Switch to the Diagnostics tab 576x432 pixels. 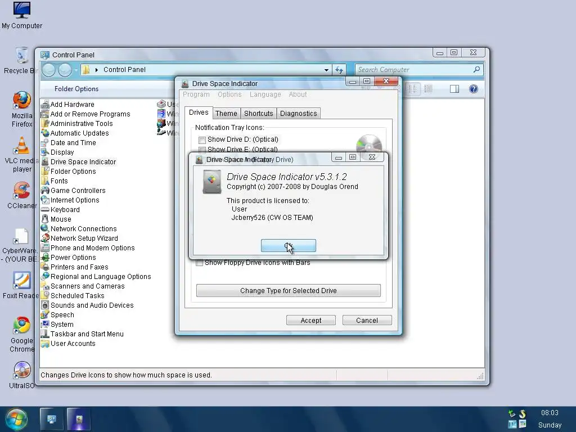[298, 114]
